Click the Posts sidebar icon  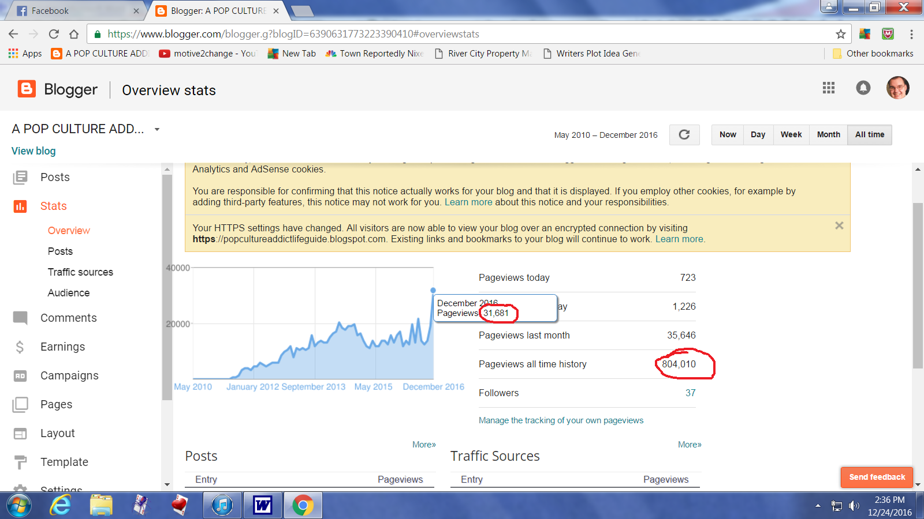20,177
